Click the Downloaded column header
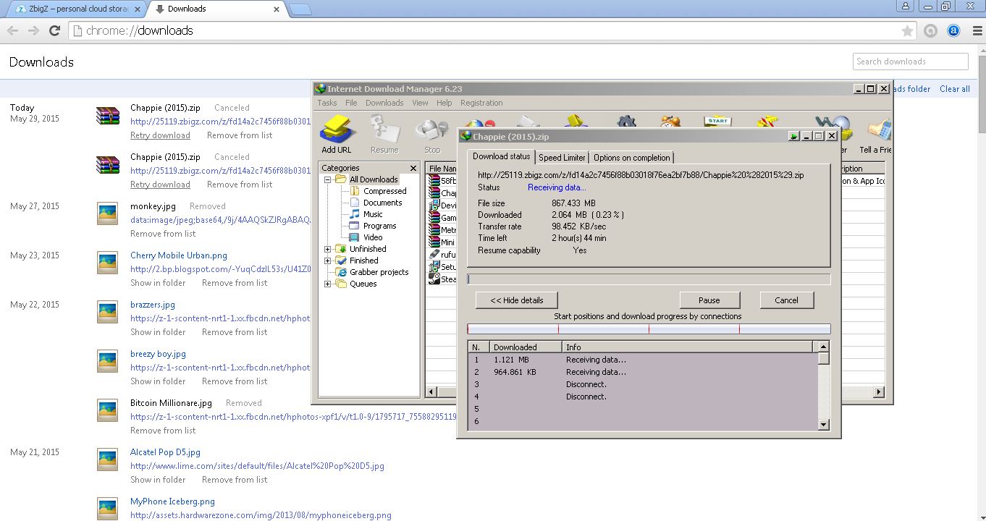986x521 pixels. (x=526, y=347)
